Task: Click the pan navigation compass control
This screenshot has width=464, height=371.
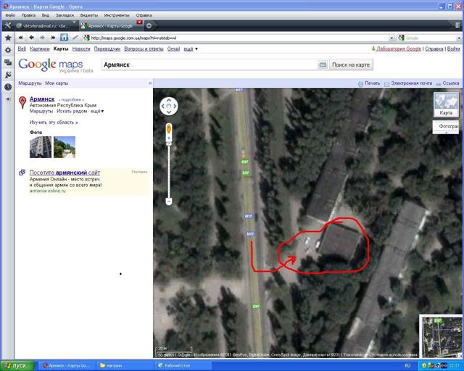Action: [x=168, y=107]
